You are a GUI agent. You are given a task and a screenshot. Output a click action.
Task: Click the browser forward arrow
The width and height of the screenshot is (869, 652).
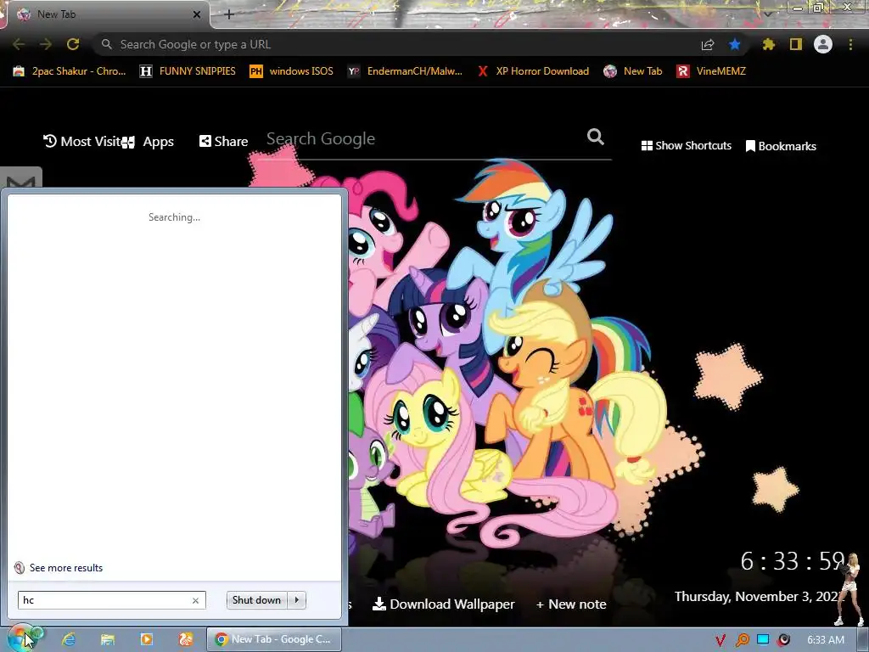46,44
